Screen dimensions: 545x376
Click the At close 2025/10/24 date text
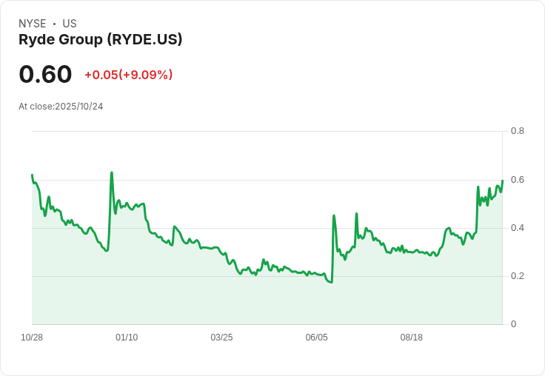pyautogui.click(x=61, y=106)
